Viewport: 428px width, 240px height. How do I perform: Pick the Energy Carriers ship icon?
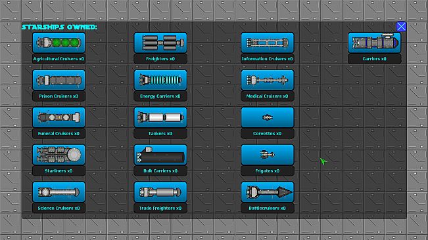(160, 80)
